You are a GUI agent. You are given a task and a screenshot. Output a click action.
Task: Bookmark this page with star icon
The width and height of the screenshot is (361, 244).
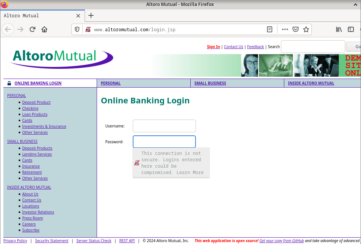(306, 29)
